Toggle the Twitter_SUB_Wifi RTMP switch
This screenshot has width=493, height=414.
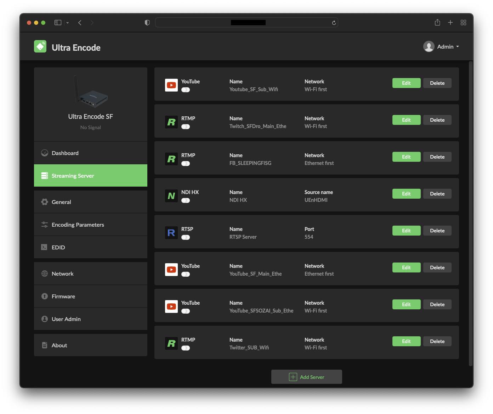tap(186, 348)
